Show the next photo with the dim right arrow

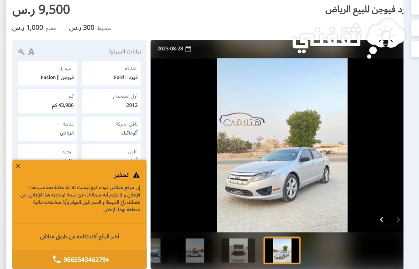pos(398,220)
